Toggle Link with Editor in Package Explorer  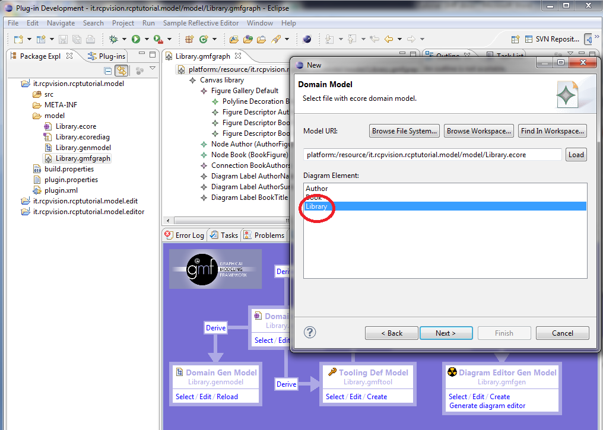click(x=121, y=71)
